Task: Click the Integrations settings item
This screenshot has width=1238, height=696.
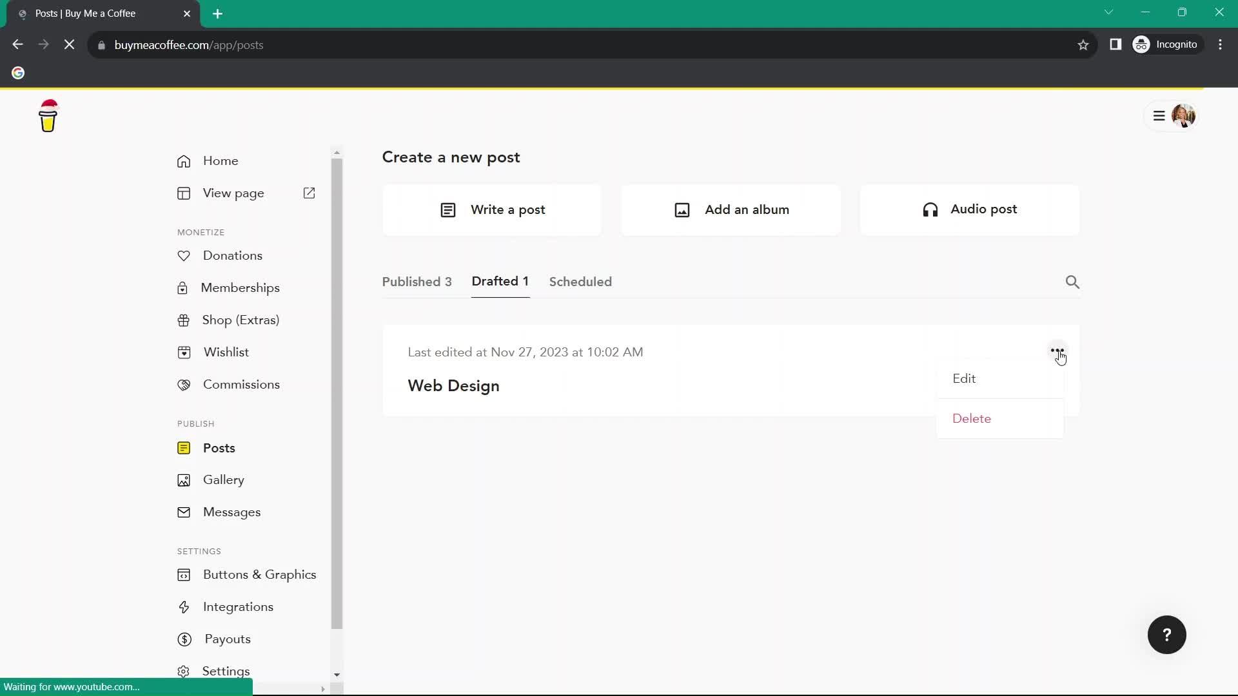Action: [x=238, y=607]
